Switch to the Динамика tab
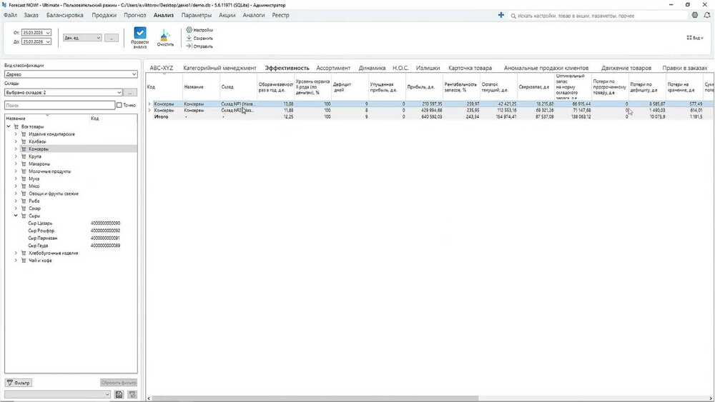 (x=372, y=68)
